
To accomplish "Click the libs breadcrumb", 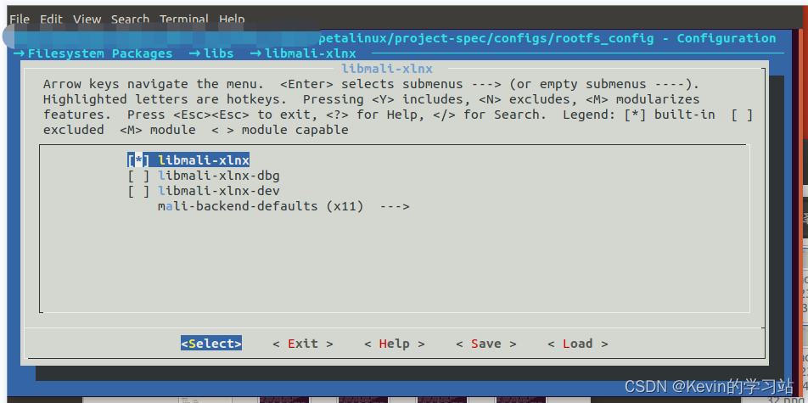I will click(218, 53).
